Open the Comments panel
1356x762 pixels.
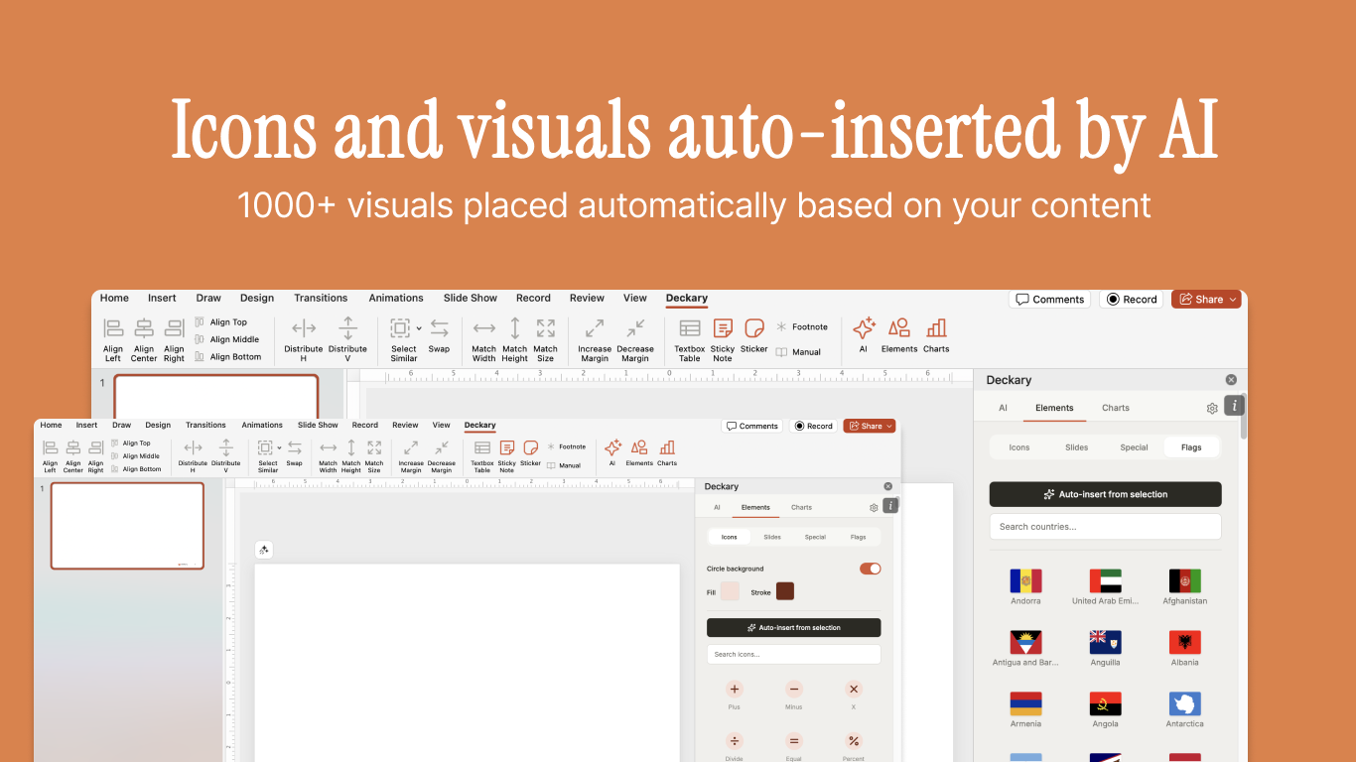(x=1049, y=299)
